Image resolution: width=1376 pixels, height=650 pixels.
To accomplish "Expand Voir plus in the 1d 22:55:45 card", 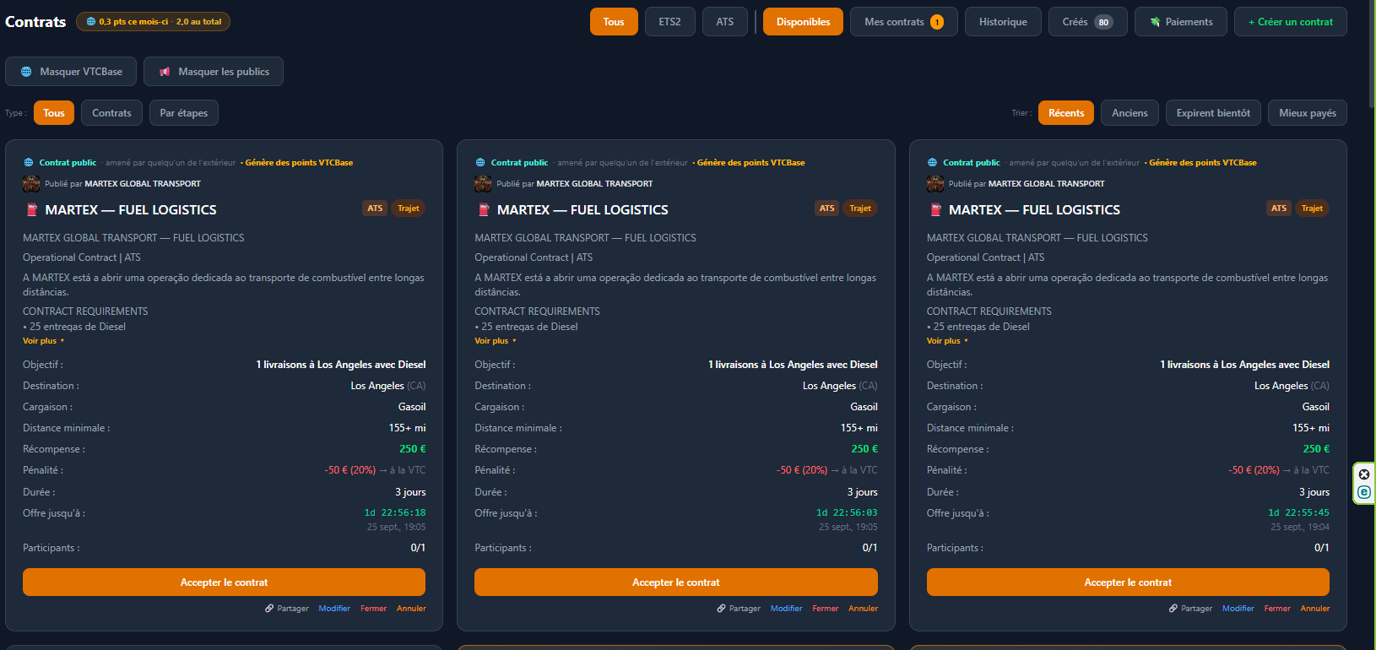I will (947, 341).
